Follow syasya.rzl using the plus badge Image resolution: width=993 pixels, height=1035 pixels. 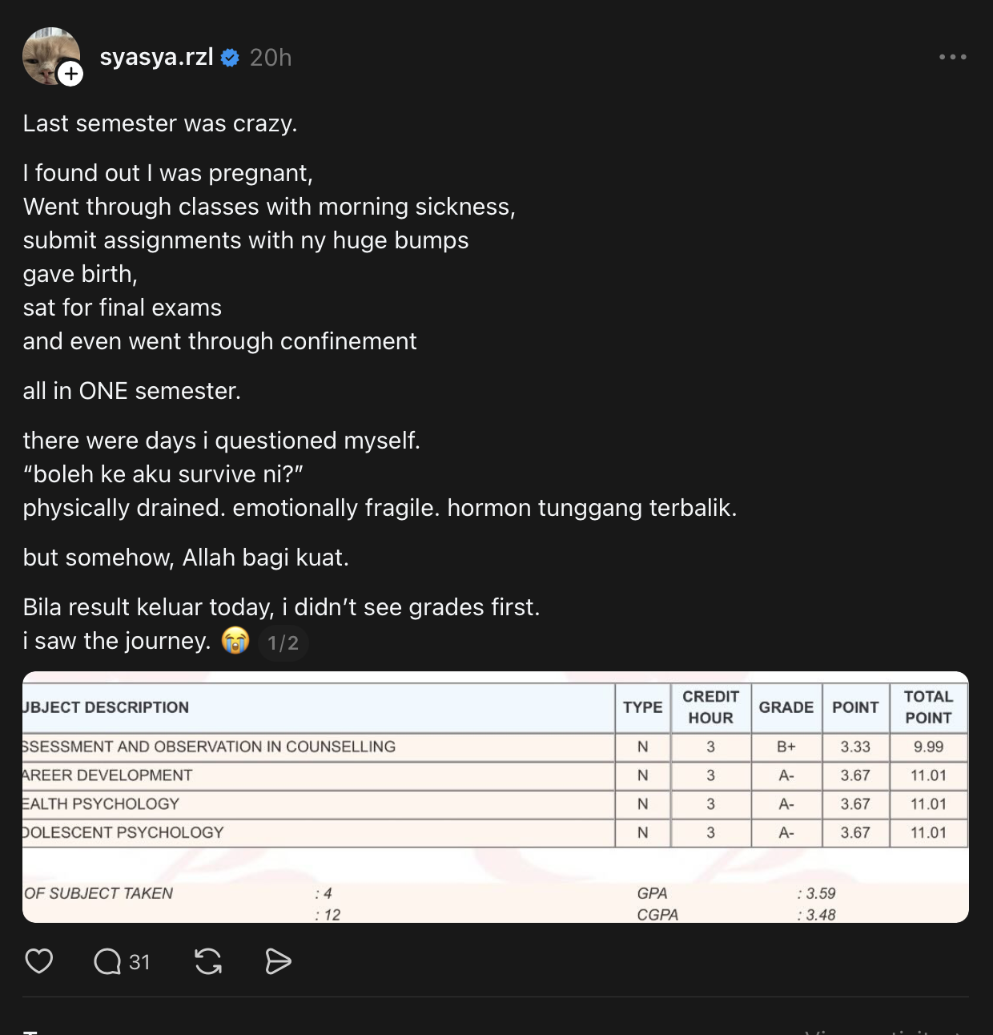tap(70, 75)
